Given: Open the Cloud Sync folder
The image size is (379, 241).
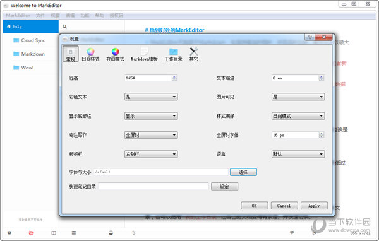Looking at the screenshot, I should click(29, 40).
